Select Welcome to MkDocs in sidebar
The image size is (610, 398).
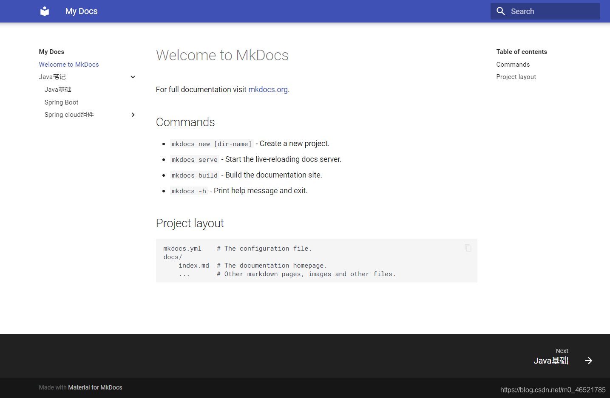(69, 64)
